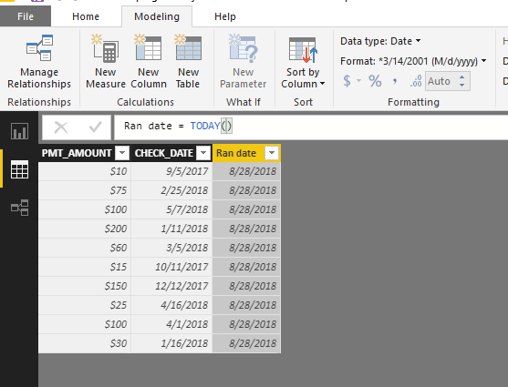This screenshot has height=387, width=508.
Task: Open the File tab
Action: pyautogui.click(x=26, y=16)
